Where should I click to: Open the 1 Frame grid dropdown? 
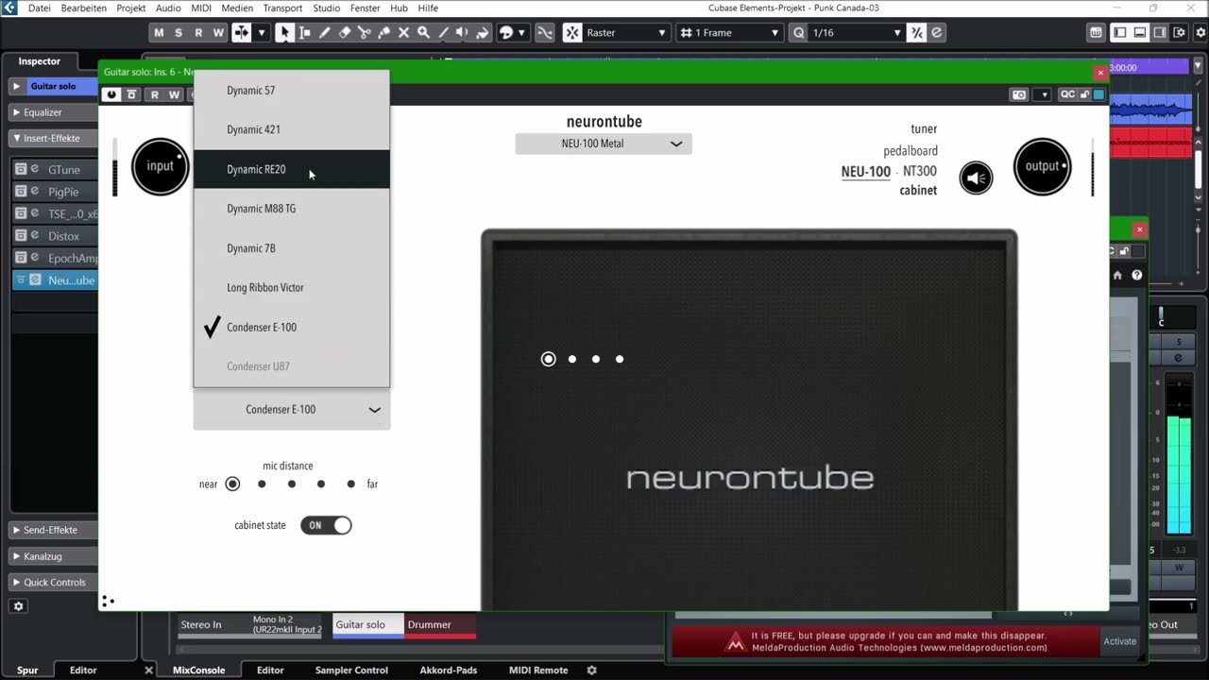(729, 32)
